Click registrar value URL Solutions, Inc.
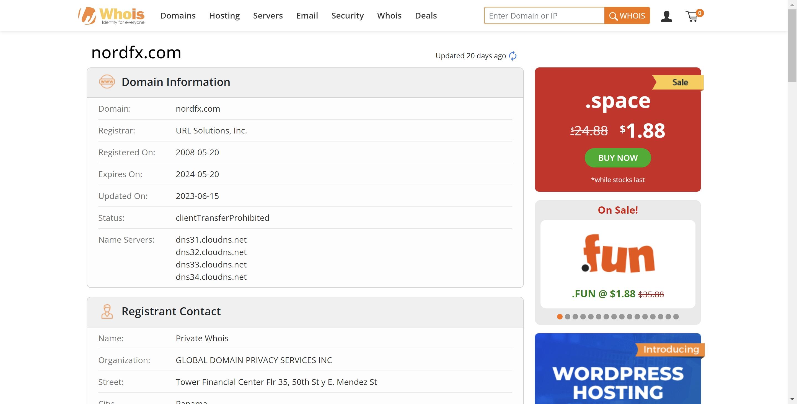The height and width of the screenshot is (404, 797). click(x=211, y=130)
